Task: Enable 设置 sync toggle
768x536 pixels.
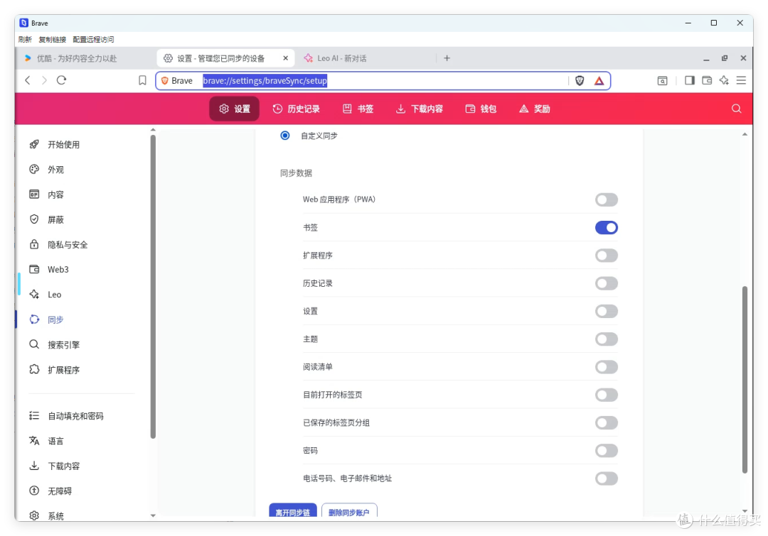Action: 607,311
